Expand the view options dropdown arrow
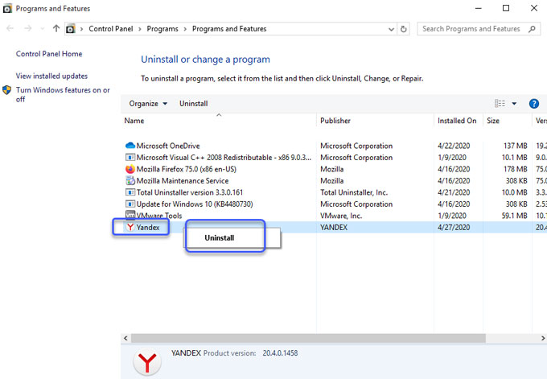This screenshot has height=379, width=547. click(x=514, y=104)
